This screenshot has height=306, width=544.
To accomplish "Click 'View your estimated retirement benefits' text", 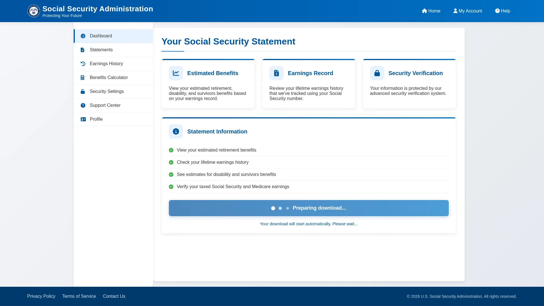I will click(216, 150).
